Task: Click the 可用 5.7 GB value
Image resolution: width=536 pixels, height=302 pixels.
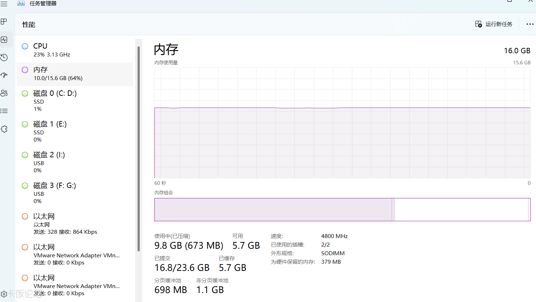Action: coord(246,246)
